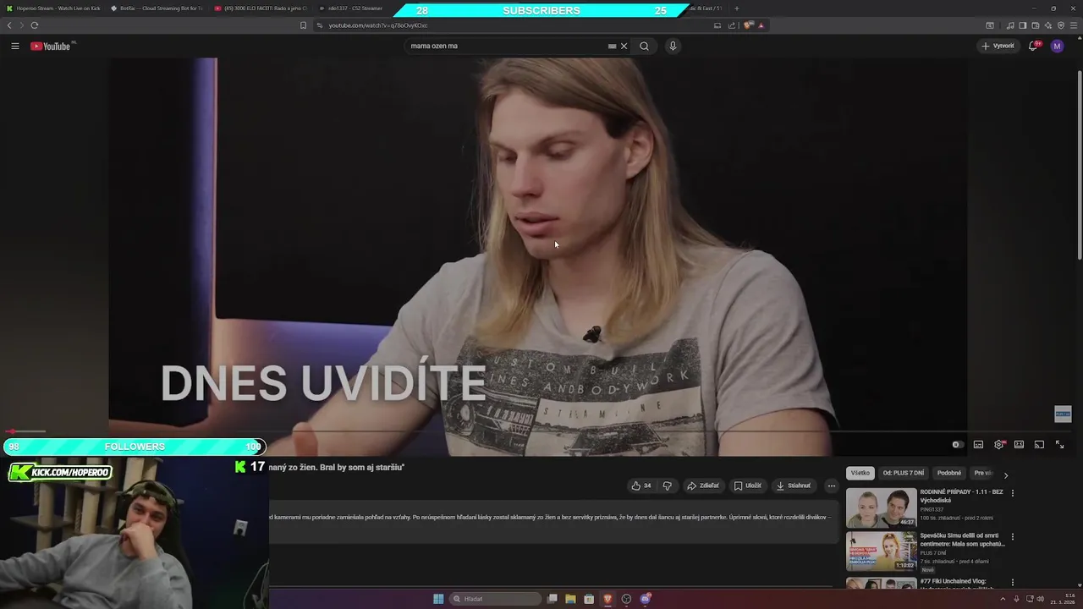1083x609 pixels.
Task: Click the Uložiť save button
Action: pos(748,486)
